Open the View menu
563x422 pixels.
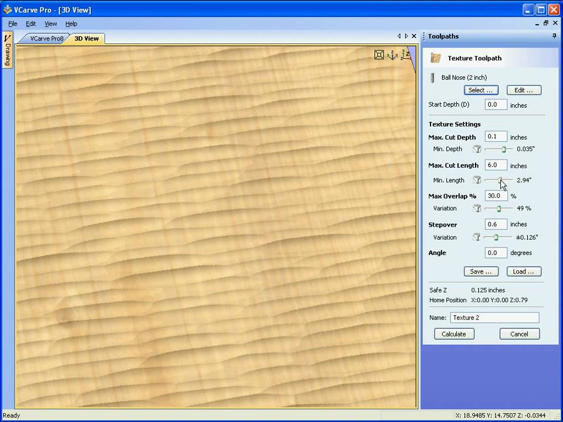(x=50, y=23)
